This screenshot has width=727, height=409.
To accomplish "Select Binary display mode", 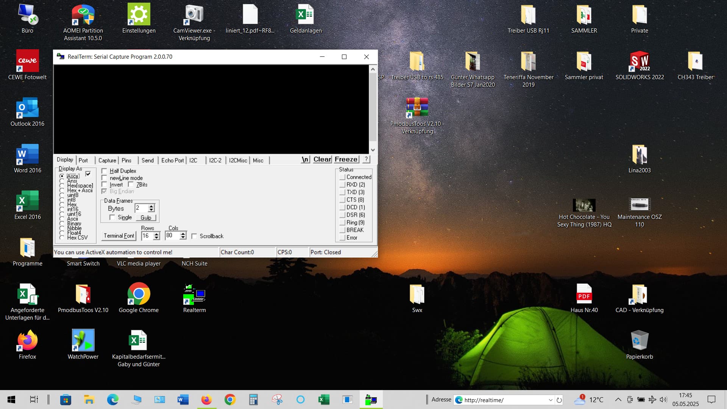I will point(62,223).
